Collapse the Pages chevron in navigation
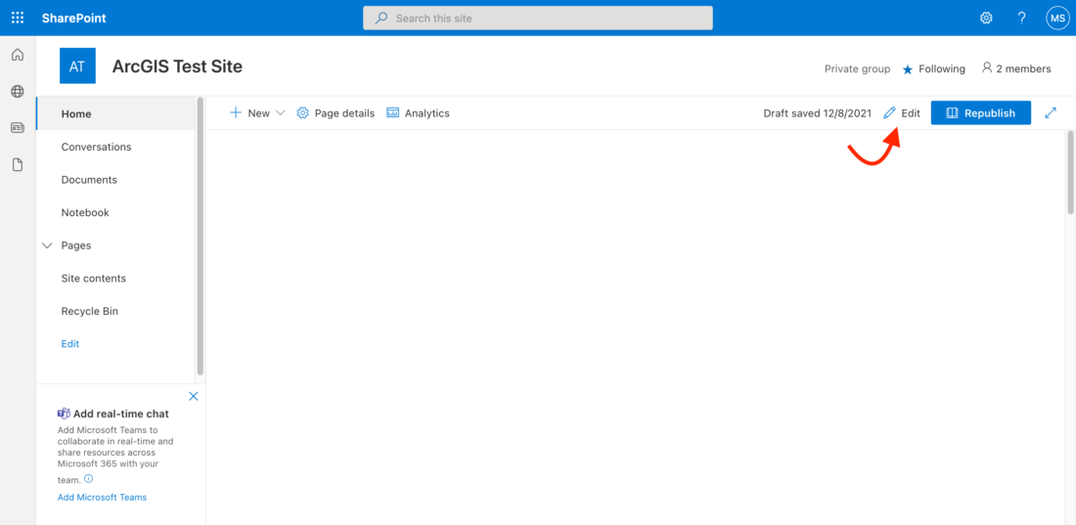 pyautogui.click(x=47, y=245)
